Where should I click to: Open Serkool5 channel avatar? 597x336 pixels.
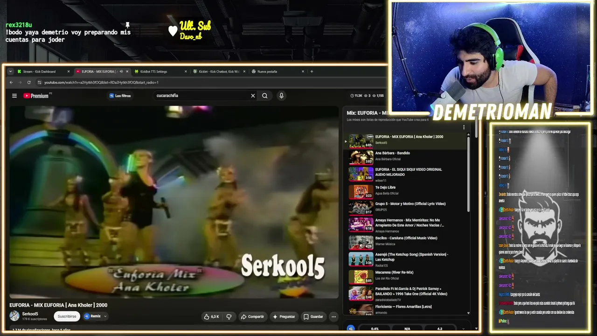(x=14, y=316)
